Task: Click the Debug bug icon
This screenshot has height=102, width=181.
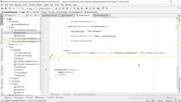Action: (67, 8)
